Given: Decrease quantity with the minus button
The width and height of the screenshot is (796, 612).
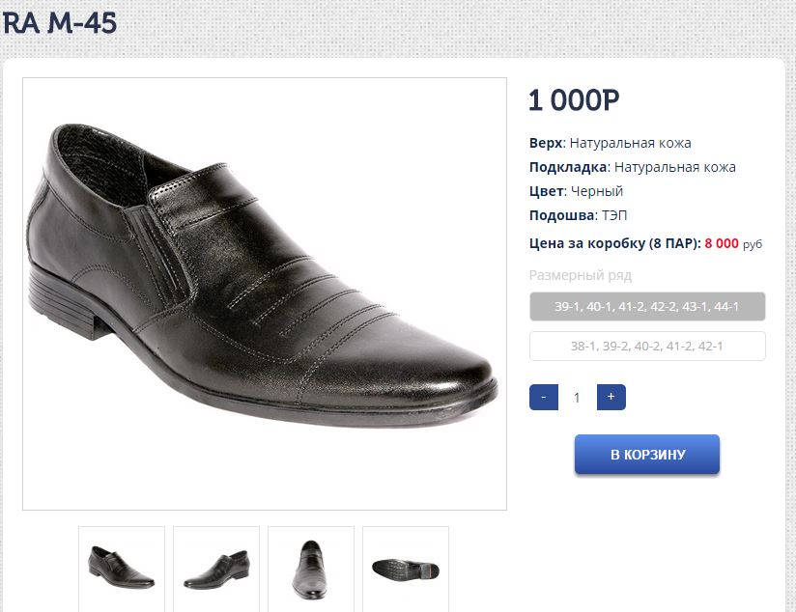Looking at the screenshot, I should tap(544, 397).
